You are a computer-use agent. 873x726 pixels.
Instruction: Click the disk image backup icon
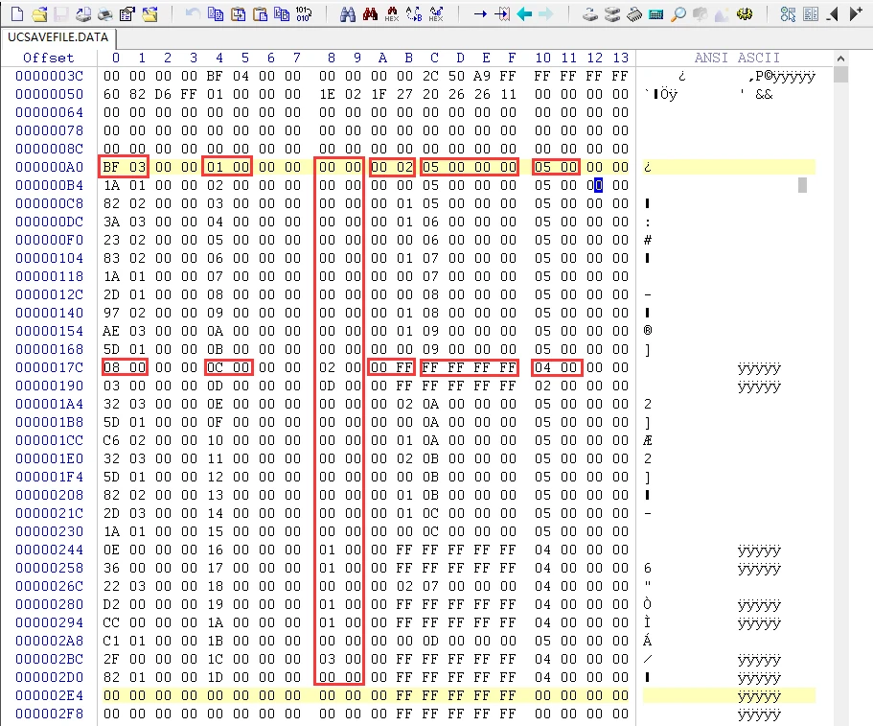[83, 13]
